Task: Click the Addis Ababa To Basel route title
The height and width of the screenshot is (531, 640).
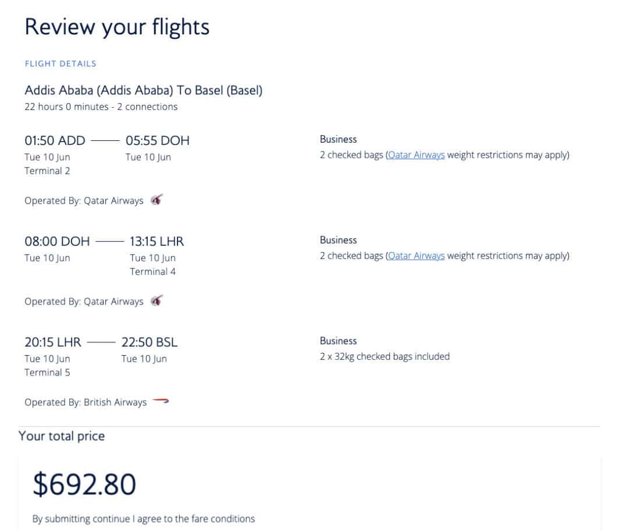Action: click(143, 90)
